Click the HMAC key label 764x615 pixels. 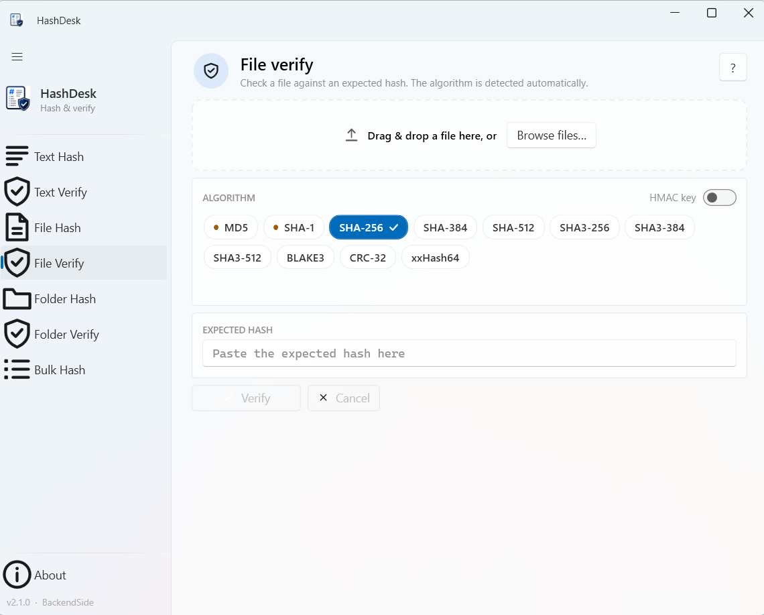(672, 198)
